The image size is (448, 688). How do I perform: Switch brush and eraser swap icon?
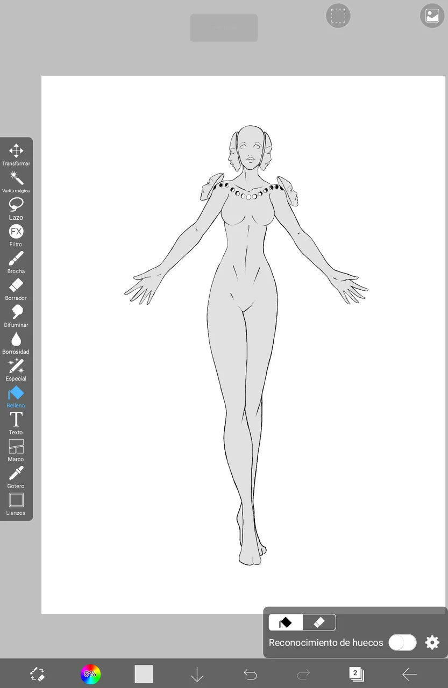37,674
